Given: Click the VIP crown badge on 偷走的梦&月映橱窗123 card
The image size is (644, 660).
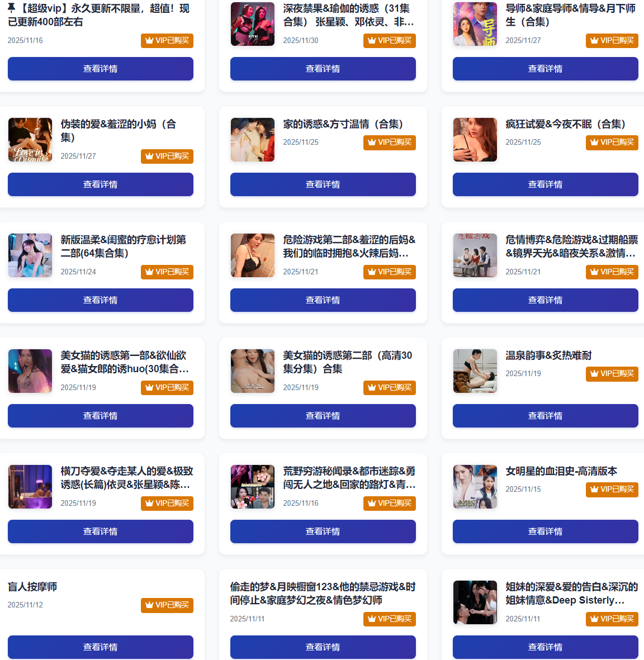Looking at the screenshot, I should pyautogui.click(x=390, y=619).
